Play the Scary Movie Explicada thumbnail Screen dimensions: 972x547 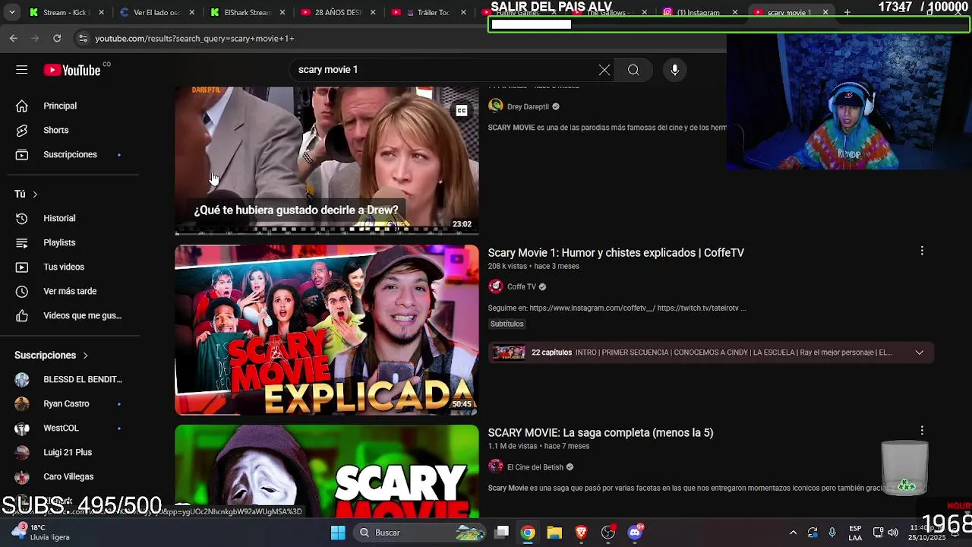[x=327, y=330]
